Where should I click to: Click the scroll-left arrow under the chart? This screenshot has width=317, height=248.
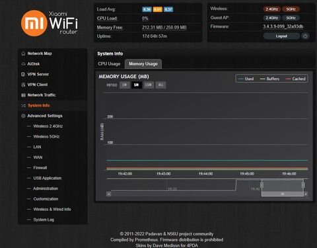pos(109,194)
